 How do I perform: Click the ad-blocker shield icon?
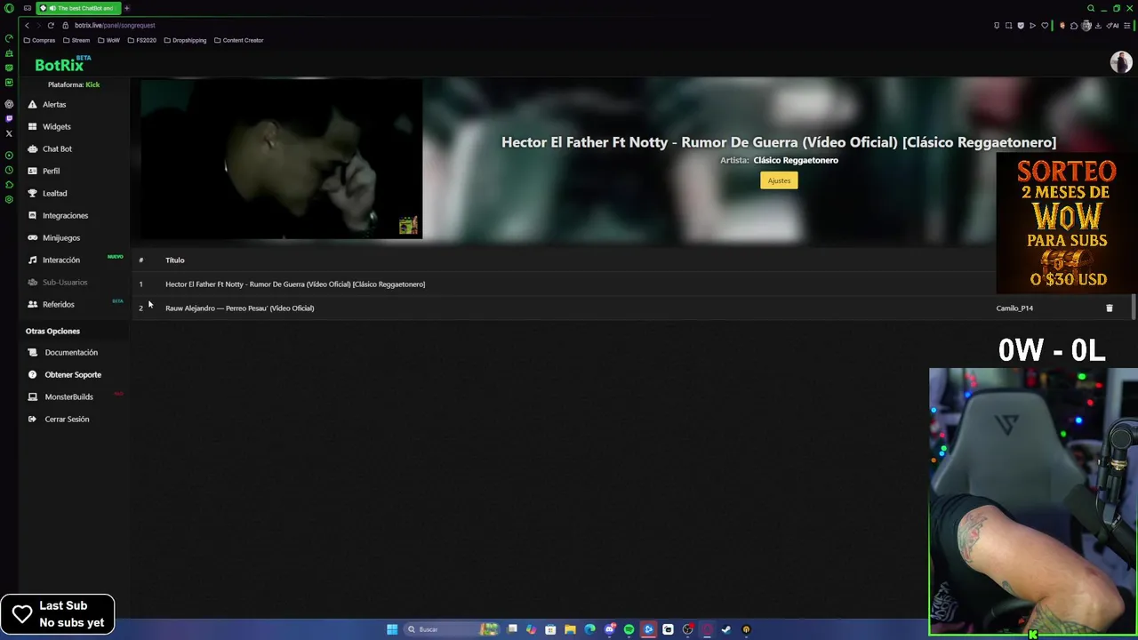(1021, 25)
